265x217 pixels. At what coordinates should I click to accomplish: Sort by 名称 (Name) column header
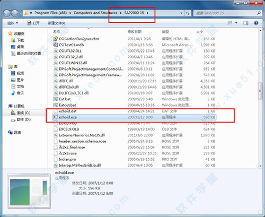(56, 32)
